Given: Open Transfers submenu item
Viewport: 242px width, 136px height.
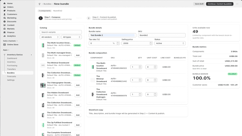Looking at the screenshot, I should coord(11,69).
